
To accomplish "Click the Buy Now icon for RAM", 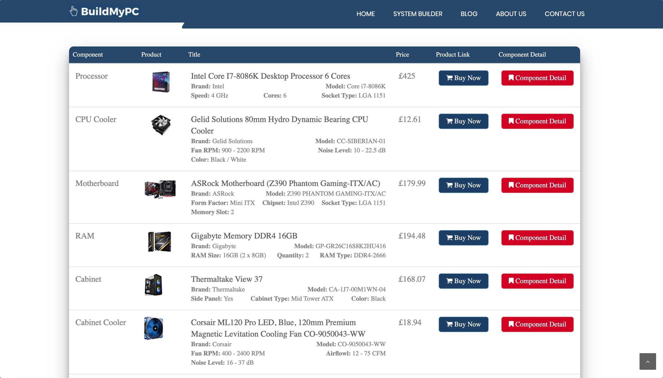I will (x=449, y=238).
